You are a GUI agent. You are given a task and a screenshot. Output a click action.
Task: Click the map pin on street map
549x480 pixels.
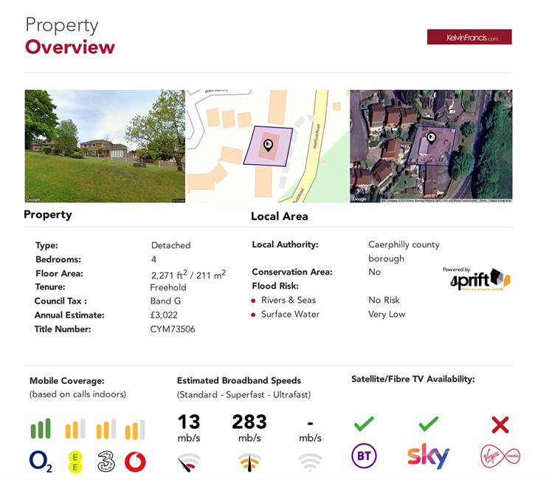coord(268,145)
